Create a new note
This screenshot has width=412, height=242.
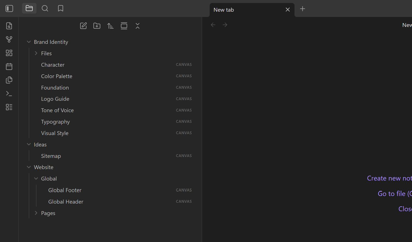[83, 26]
